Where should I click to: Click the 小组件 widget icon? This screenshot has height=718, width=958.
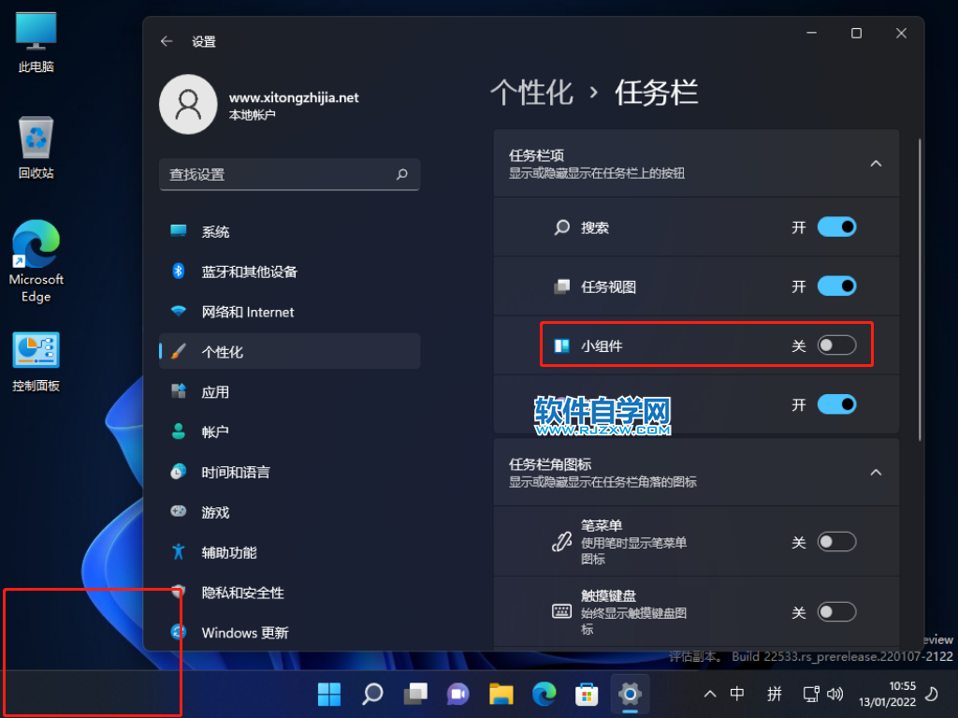pyautogui.click(x=561, y=345)
